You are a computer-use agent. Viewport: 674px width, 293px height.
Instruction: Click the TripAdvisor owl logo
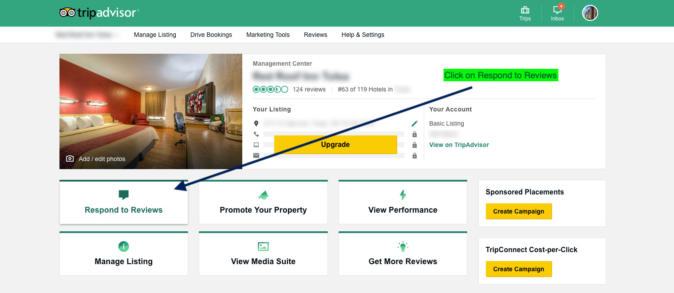point(67,13)
